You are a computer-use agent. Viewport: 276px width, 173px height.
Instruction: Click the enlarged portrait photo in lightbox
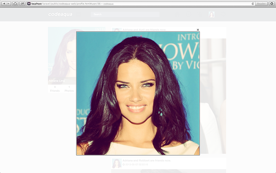pyautogui.click(x=138, y=93)
